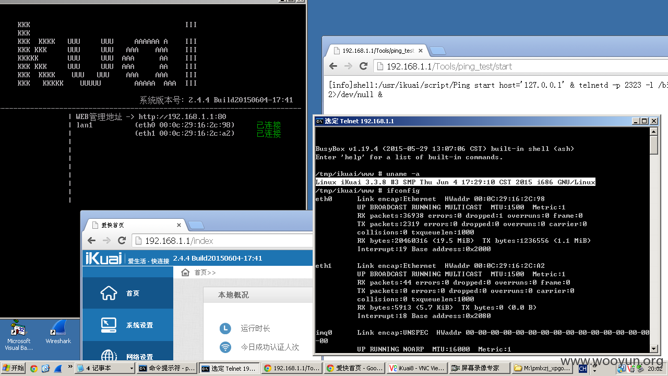Click Internet Explorer quick launch icon
This screenshot has height=376, width=668.
point(45,368)
